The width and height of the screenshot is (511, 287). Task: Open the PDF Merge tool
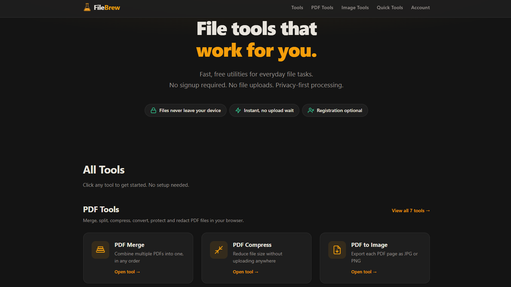(x=127, y=272)
